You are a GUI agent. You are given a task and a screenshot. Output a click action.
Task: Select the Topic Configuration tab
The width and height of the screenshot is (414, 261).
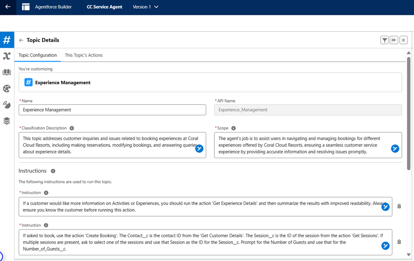click(38, 55)
